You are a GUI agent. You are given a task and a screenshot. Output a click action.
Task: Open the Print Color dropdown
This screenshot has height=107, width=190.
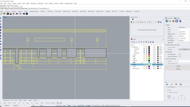tap(184, 38)
